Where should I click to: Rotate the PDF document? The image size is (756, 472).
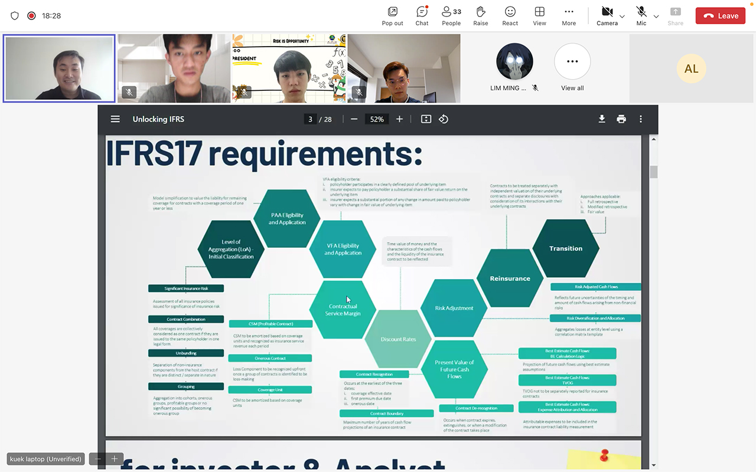444,119
